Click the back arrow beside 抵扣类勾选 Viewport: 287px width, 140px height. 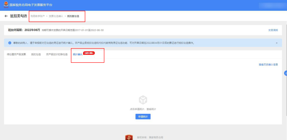tap(6, 16)
